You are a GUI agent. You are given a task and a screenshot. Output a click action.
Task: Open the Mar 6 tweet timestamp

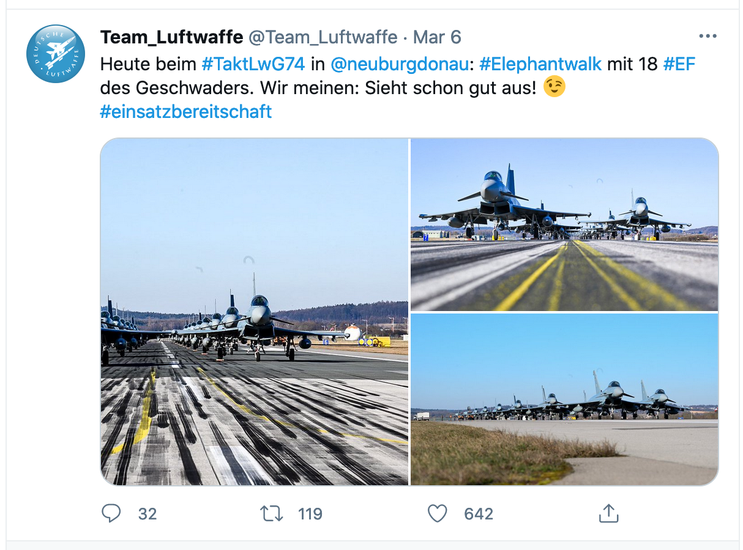(x=437, y=37)
